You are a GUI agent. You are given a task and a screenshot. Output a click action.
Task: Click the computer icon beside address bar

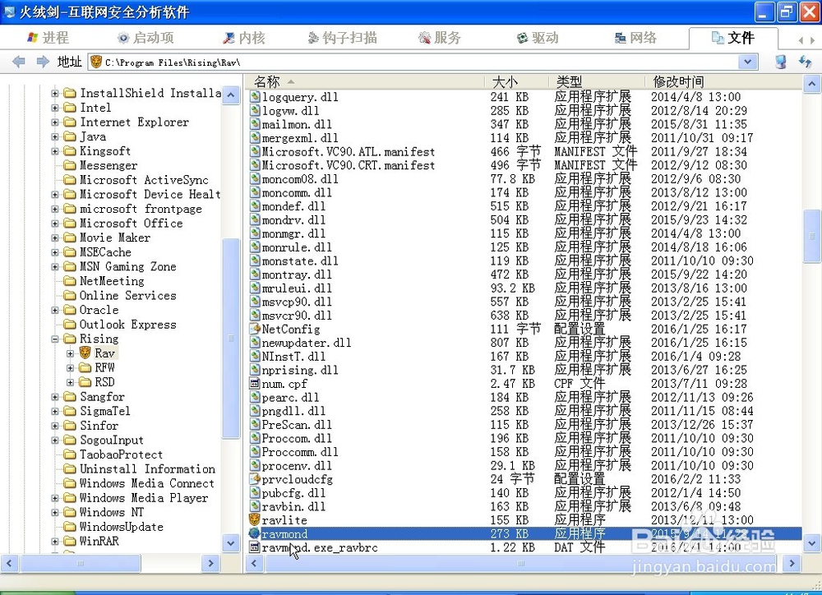(781, 62)
